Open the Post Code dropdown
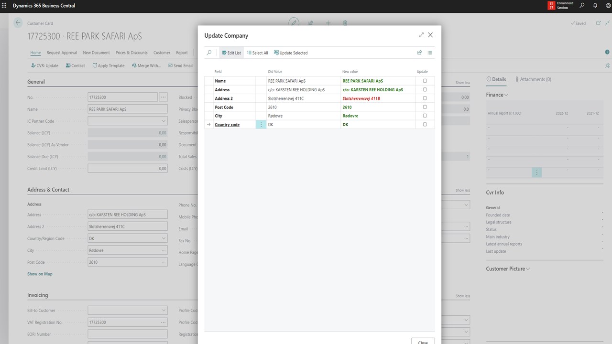 click(164, 262)
